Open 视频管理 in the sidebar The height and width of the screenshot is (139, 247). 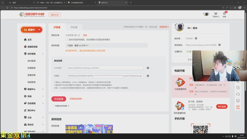(x=31, y=82)
